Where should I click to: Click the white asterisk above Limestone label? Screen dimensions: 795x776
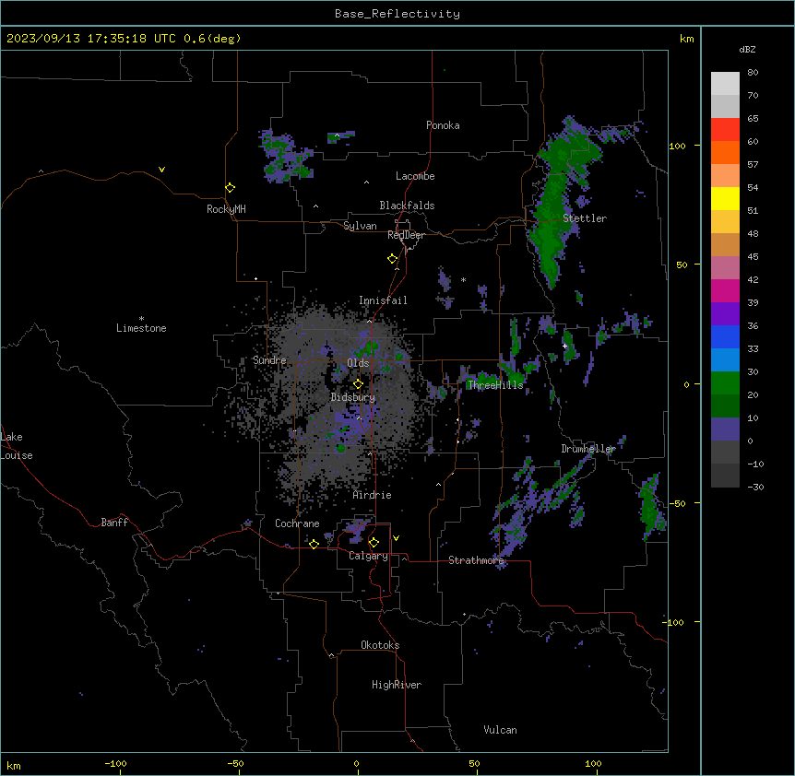click(141, 319)
